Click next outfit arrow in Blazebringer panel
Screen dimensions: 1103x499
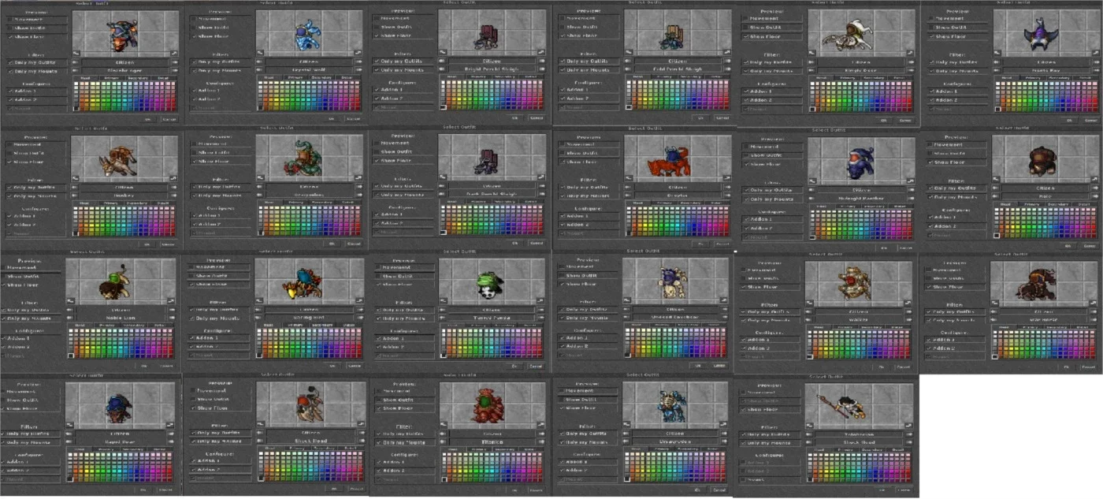(175, 62)
